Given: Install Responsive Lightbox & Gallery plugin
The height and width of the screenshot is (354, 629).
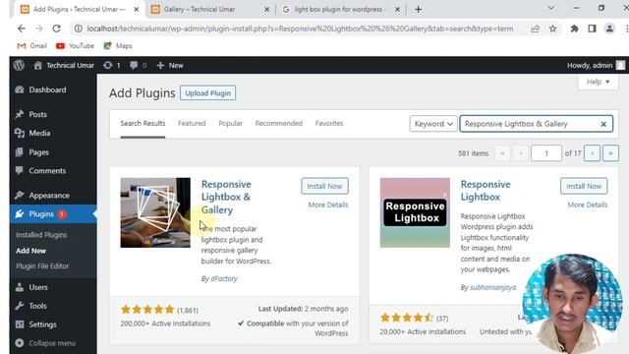Looking at the screenshot, I should pyautogui.click(x=324, y=186).
